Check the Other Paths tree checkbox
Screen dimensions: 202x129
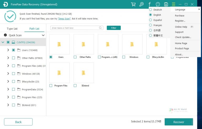point(13,58)
